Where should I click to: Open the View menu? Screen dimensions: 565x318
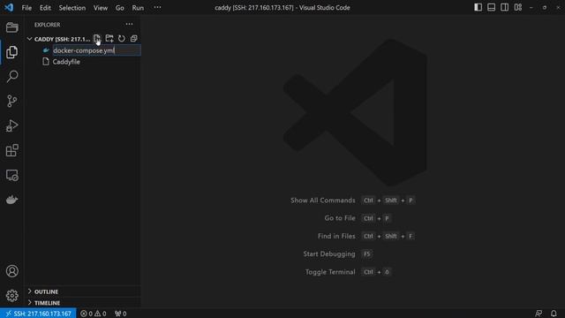pyautogui.click(x=100, y=8)
